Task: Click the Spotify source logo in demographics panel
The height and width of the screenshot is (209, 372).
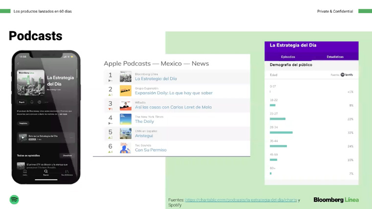Action: 347,75
